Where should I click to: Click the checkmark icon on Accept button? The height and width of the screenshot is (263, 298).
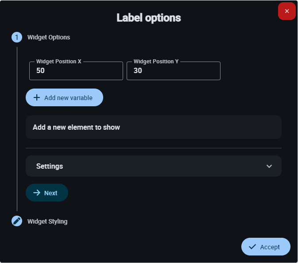pyautogui.click(x=252, y=247)
